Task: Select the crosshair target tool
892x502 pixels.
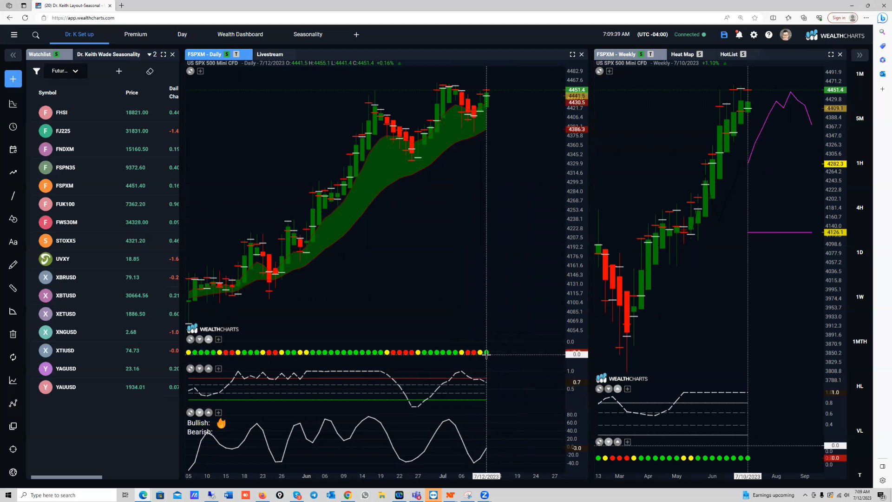Action: click(x=13, y=449)
